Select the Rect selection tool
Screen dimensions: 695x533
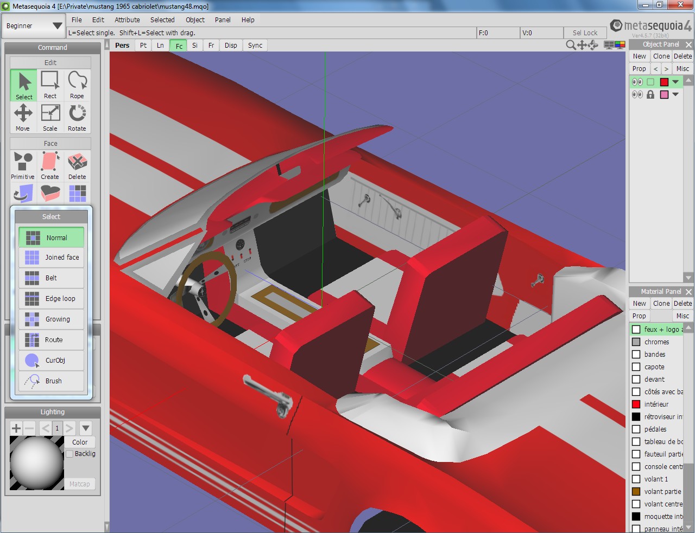(50, 85)
